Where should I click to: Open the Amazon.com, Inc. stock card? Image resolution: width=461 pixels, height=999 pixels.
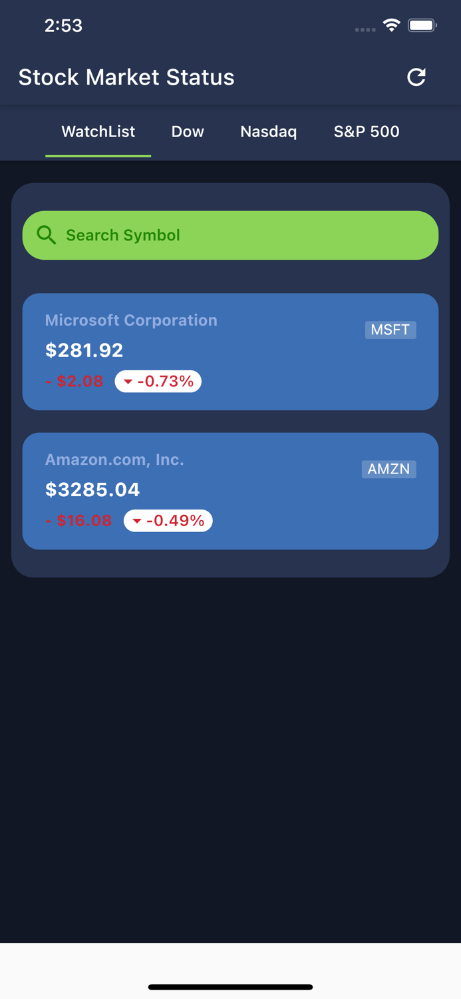tap(230, 491)
